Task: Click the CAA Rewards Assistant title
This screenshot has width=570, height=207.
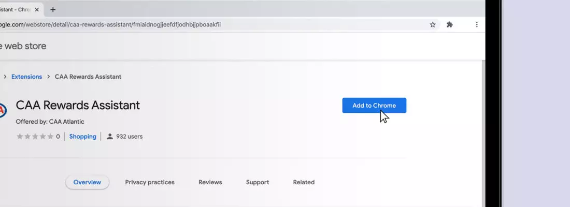Action: click(x=78, y=106)
